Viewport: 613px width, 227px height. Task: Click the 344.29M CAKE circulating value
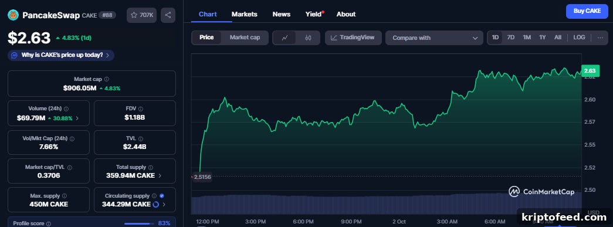click(x=126, y=204)
